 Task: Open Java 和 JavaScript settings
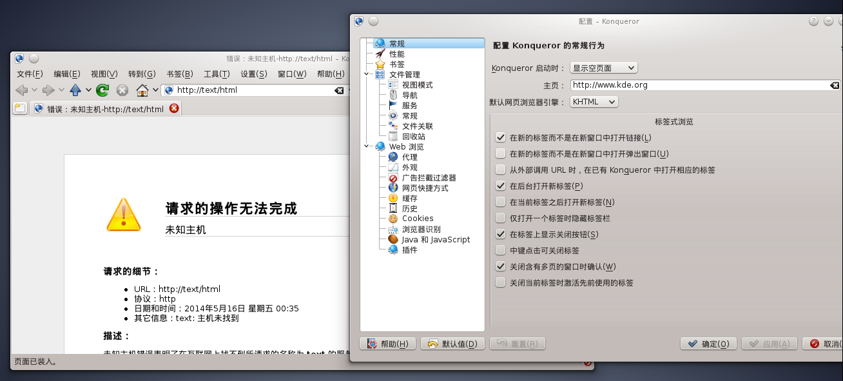[x=436, y=240]
